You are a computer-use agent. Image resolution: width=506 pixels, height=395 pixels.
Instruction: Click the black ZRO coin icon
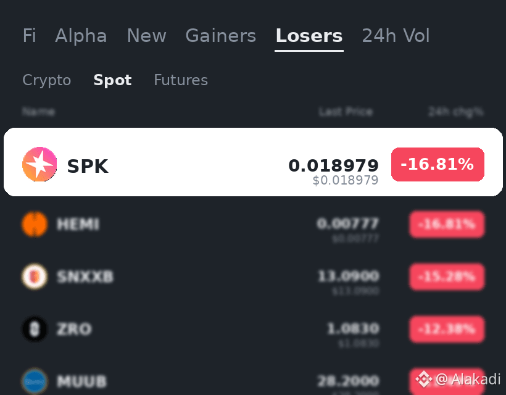tap(35, 329)
